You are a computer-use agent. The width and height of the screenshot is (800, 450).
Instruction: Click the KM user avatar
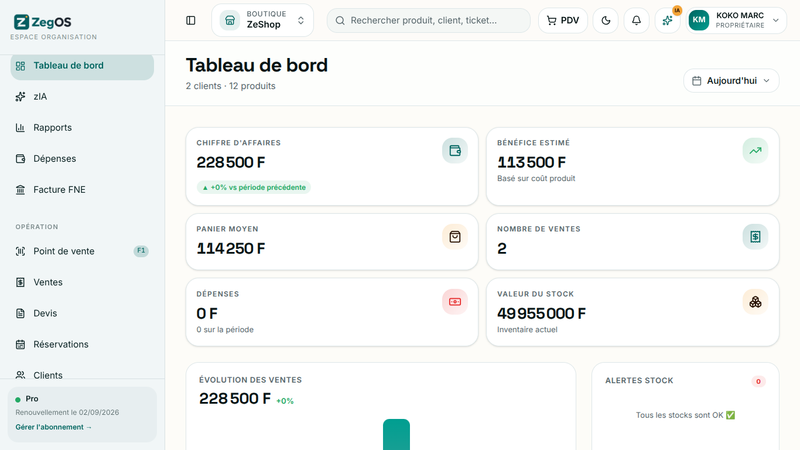click(699, 21)
